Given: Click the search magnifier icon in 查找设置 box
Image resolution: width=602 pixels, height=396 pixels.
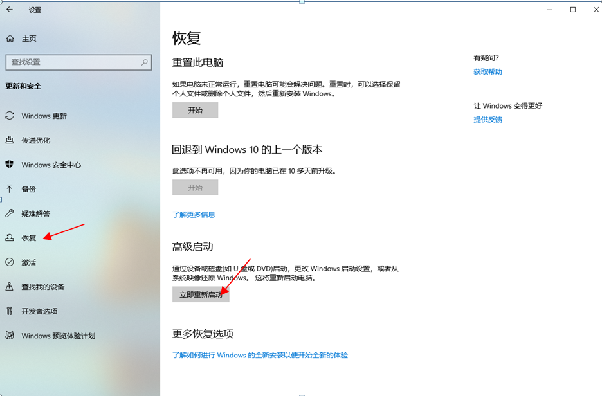Looking at the screenshot, I should [x=145, y=62].
